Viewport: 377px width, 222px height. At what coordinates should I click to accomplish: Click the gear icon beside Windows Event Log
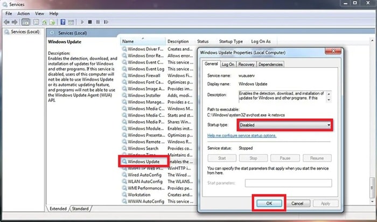[124, 69]
